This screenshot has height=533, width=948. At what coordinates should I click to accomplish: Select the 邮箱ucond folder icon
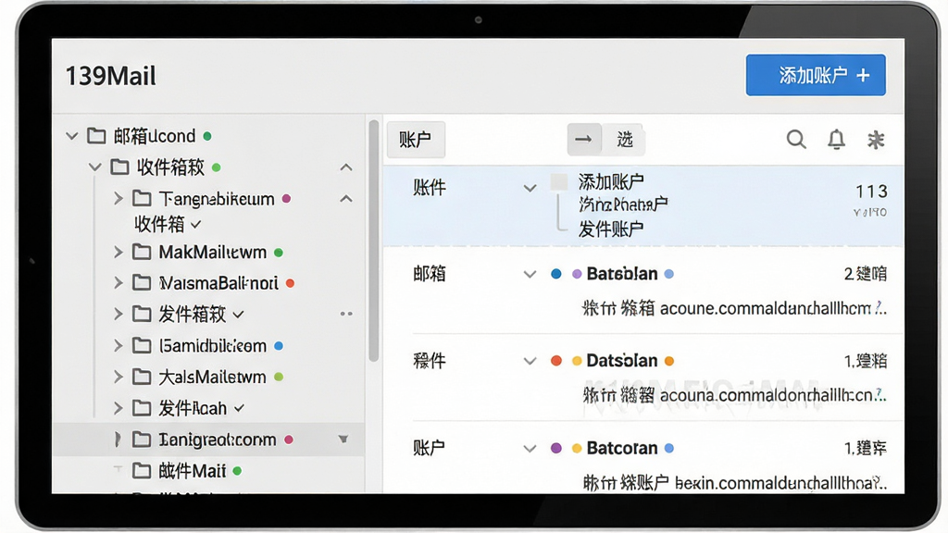pos(96,135)
